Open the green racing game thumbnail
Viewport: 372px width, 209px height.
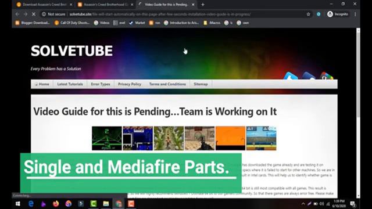tap(107, 138)
